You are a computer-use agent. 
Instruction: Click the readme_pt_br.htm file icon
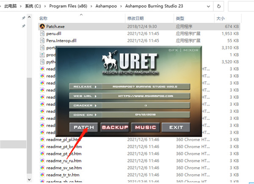coord(42,146)
